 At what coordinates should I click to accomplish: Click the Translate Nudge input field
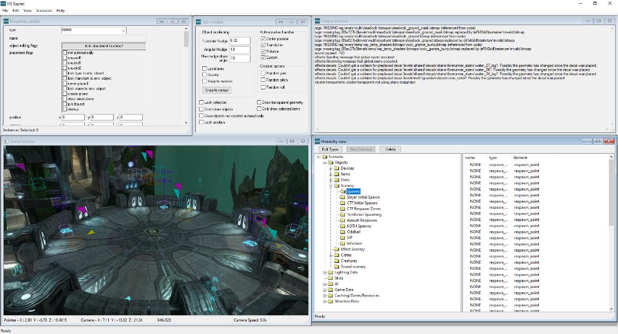point(240,41)
